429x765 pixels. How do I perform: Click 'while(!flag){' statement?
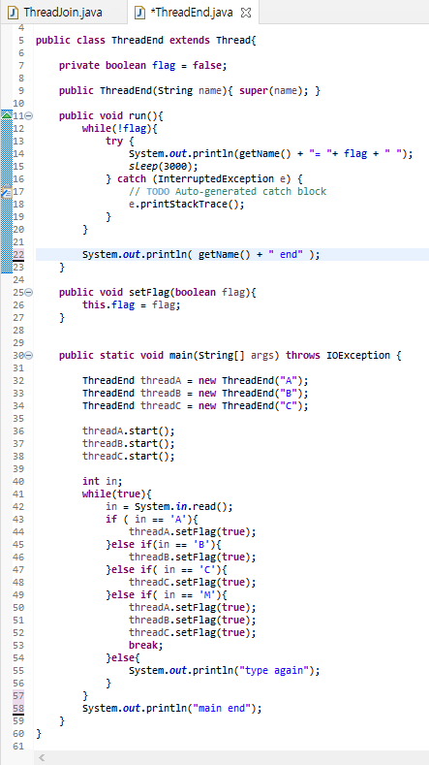(x=121, y=129)
